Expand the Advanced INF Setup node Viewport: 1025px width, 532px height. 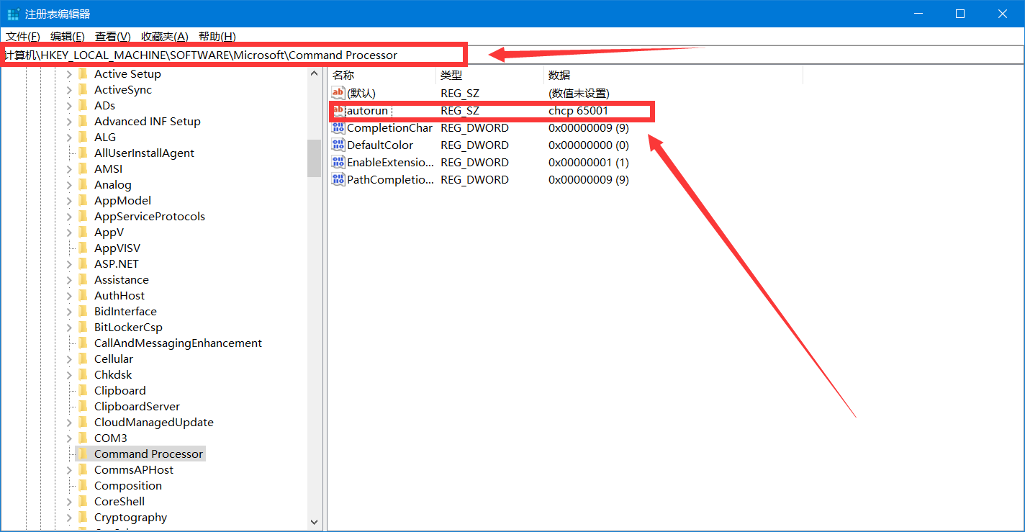click(69, 121)
